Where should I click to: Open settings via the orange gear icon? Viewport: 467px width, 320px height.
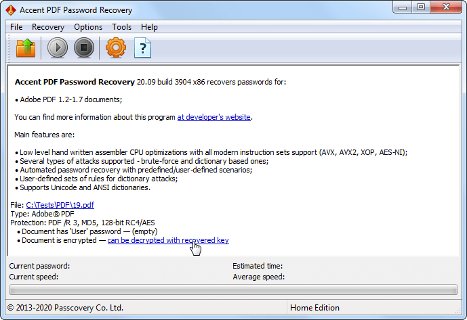[116, 47]
